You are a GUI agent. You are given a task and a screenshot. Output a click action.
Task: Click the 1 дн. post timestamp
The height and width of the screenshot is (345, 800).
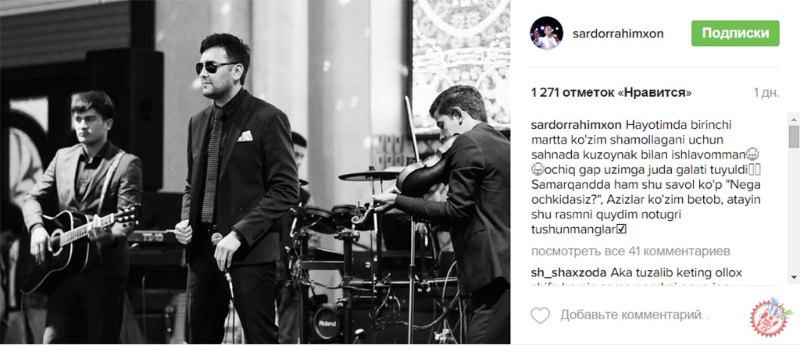point(766,93)
